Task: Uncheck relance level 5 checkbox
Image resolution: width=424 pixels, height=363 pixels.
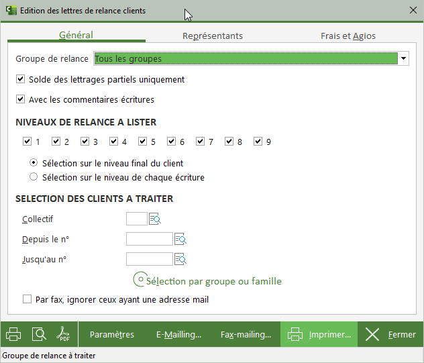Action: (x=142, y=141)
